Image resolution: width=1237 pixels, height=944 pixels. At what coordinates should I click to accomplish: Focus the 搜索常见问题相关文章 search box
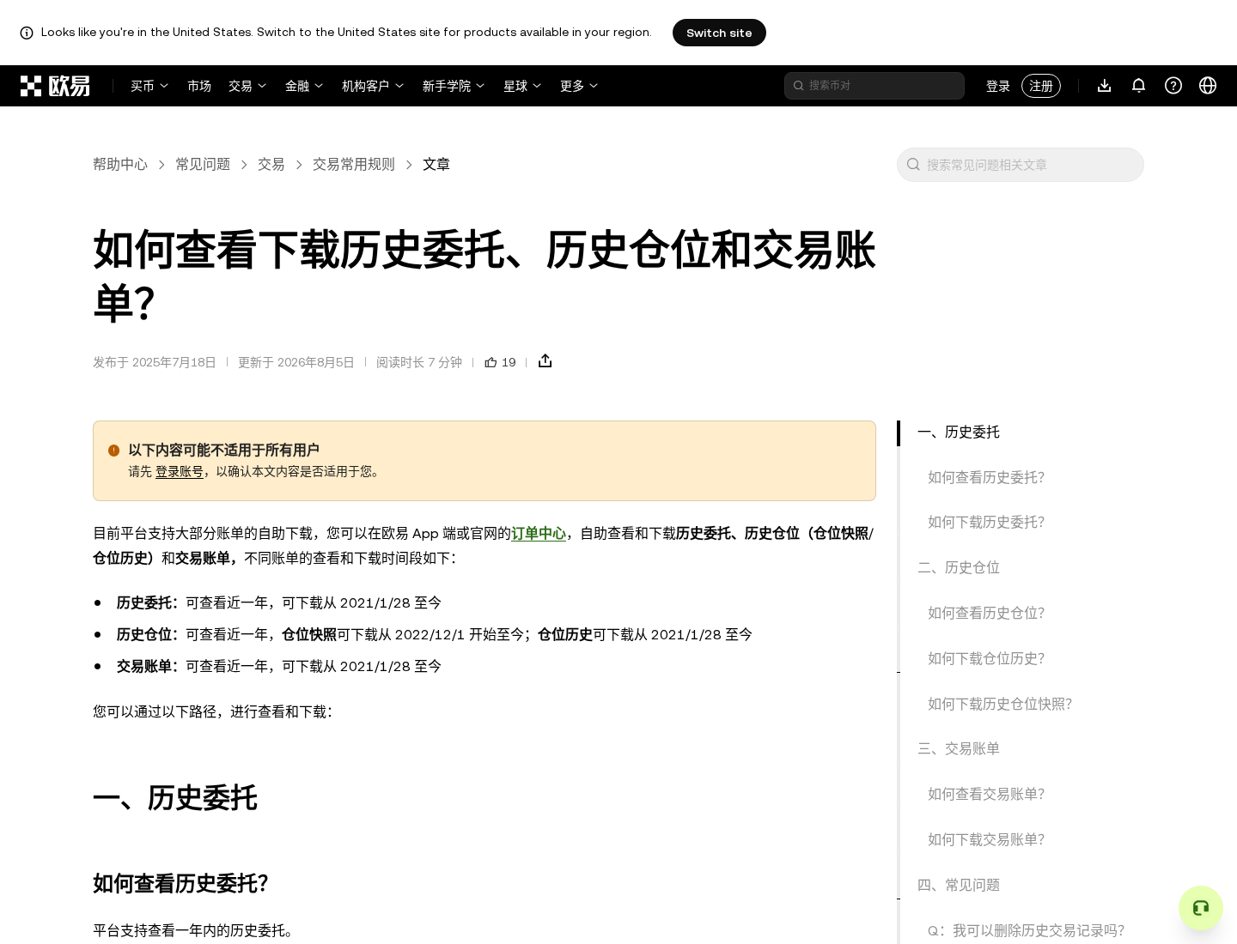click(x=1021, y=165)
